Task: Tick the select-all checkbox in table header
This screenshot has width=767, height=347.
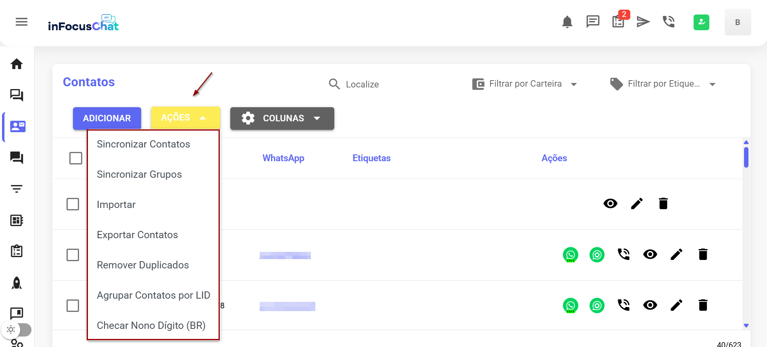Action: 76,158
